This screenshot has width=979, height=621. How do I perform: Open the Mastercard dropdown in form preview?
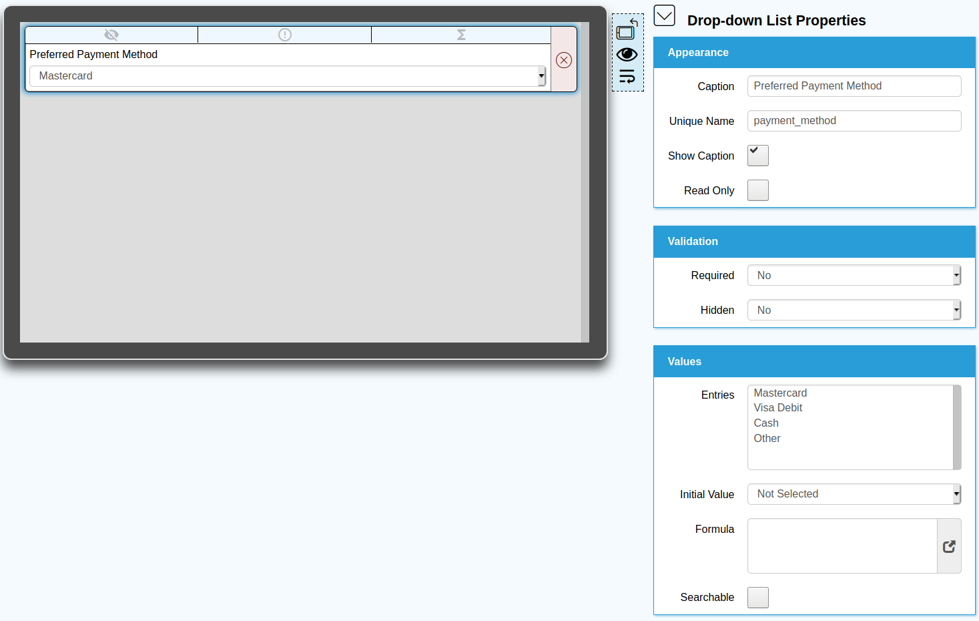coord(287,76)
